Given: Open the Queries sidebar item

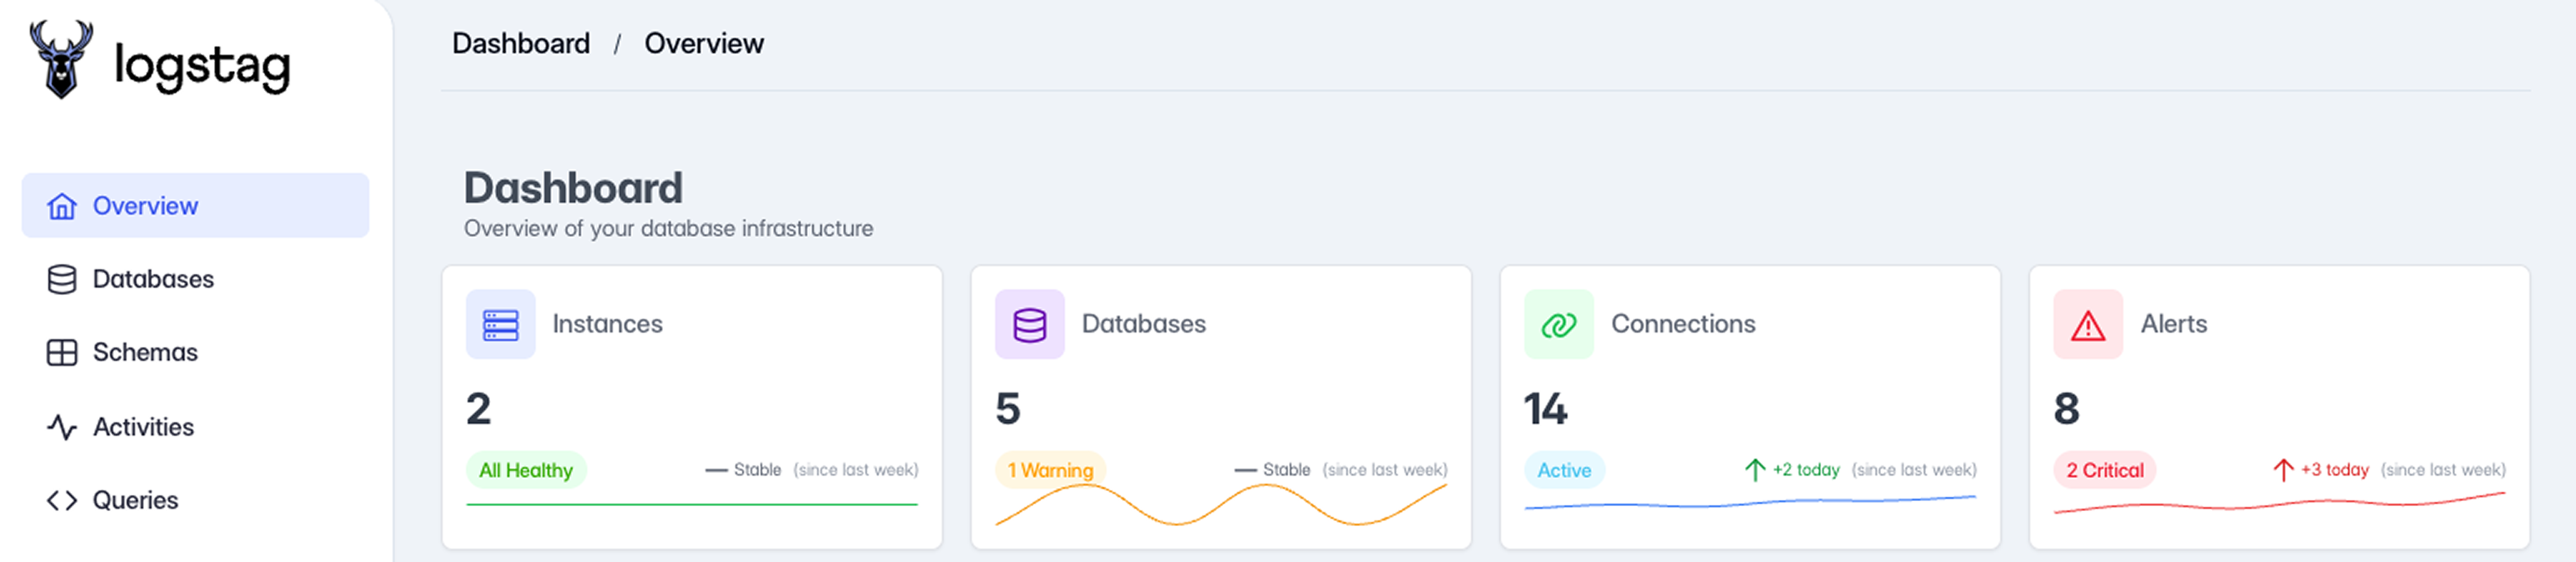Looking at the screenshot, I should tap(135, 500).
